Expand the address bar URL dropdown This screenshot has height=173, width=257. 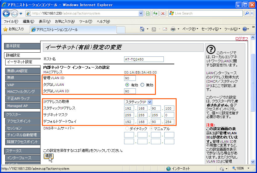[141, 13]
